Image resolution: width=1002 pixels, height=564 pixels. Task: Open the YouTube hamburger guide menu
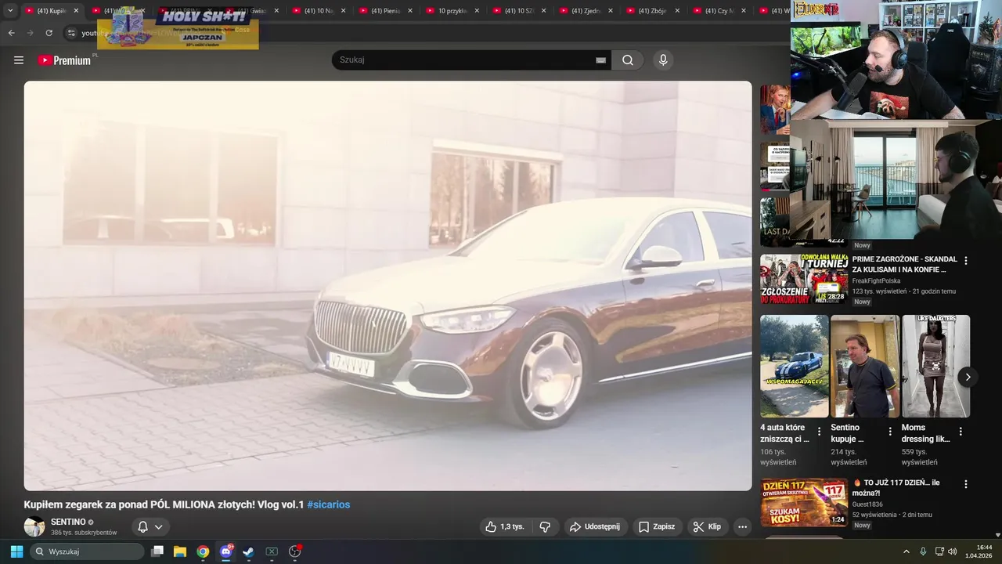19,60
